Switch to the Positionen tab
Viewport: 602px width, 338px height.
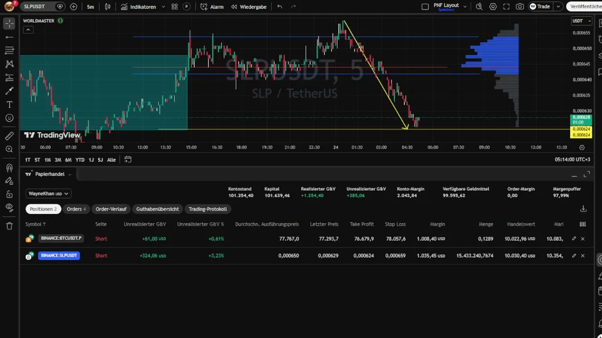[x=43, y=209]
